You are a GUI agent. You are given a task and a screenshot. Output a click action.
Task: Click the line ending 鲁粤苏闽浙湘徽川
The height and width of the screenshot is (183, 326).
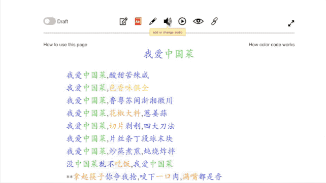[119, 101]
